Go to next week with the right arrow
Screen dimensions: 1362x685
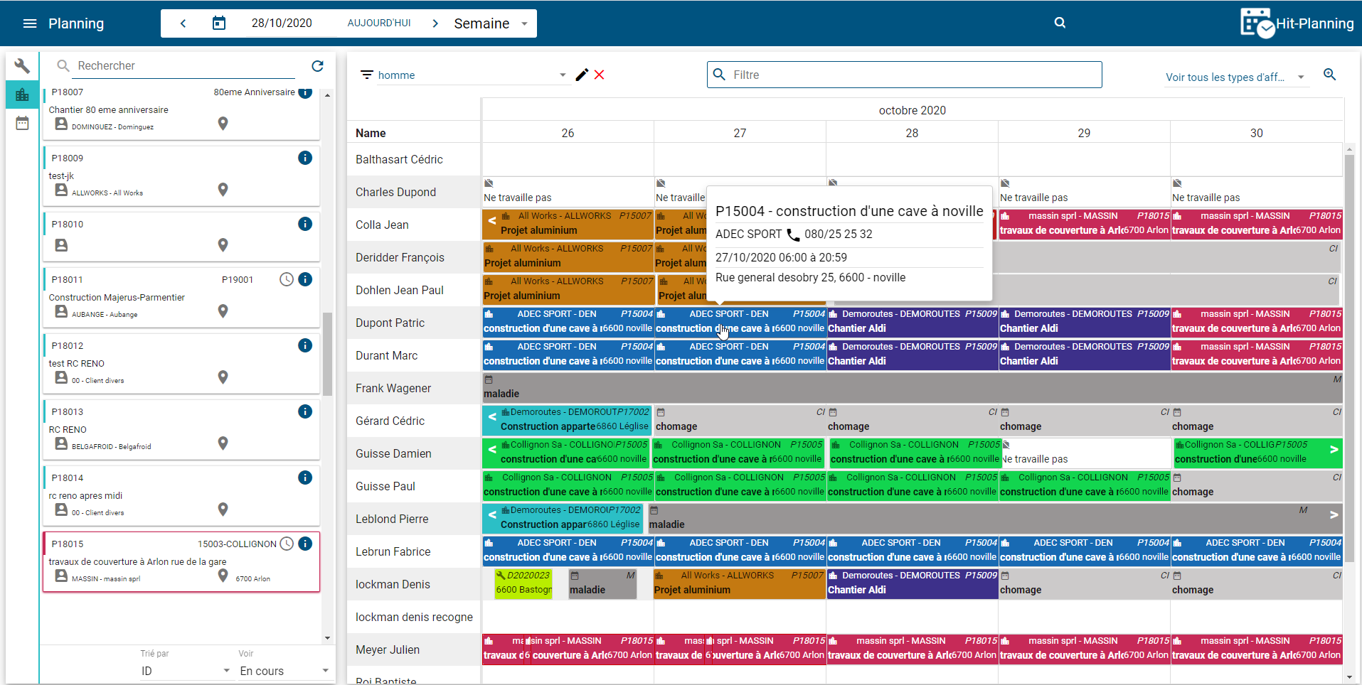(x=435, y=22)
